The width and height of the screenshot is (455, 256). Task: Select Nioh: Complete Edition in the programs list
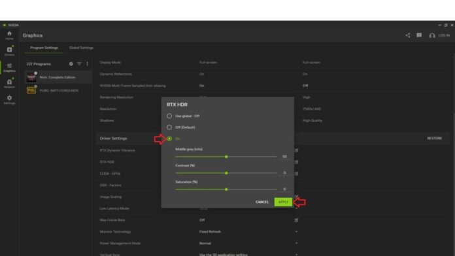(x=59, y=78)
